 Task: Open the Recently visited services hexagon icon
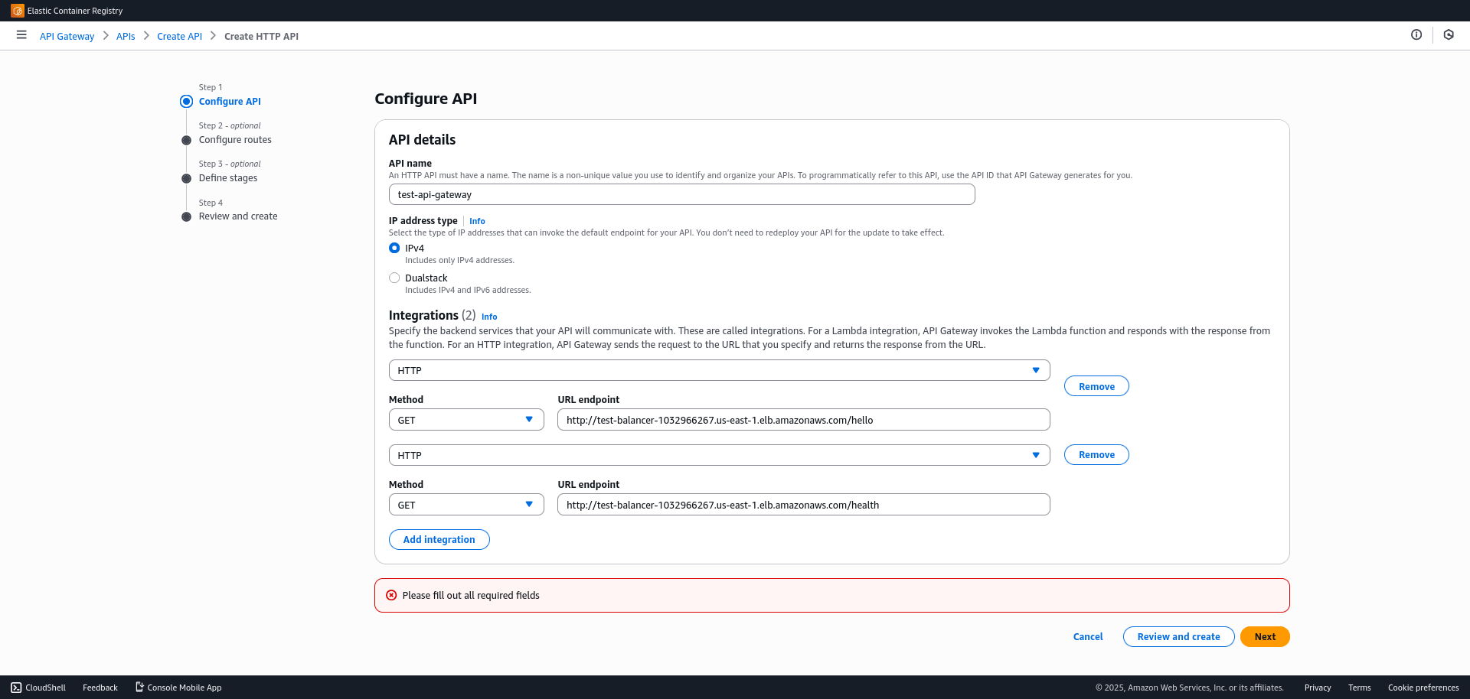click(1448, 34)
